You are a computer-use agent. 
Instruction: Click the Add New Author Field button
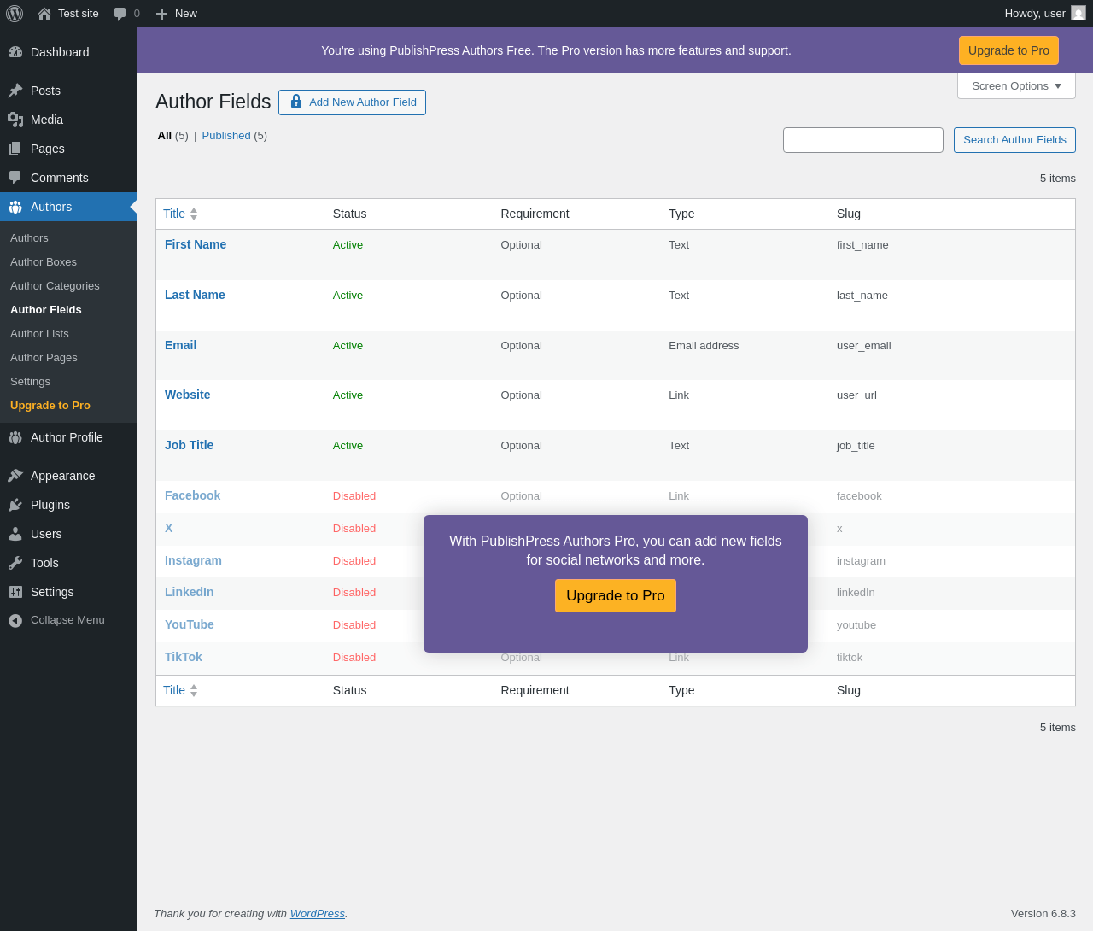coord(352,102)
